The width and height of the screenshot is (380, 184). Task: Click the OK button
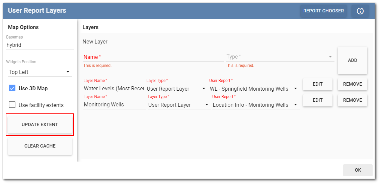(x=358, y=170)
